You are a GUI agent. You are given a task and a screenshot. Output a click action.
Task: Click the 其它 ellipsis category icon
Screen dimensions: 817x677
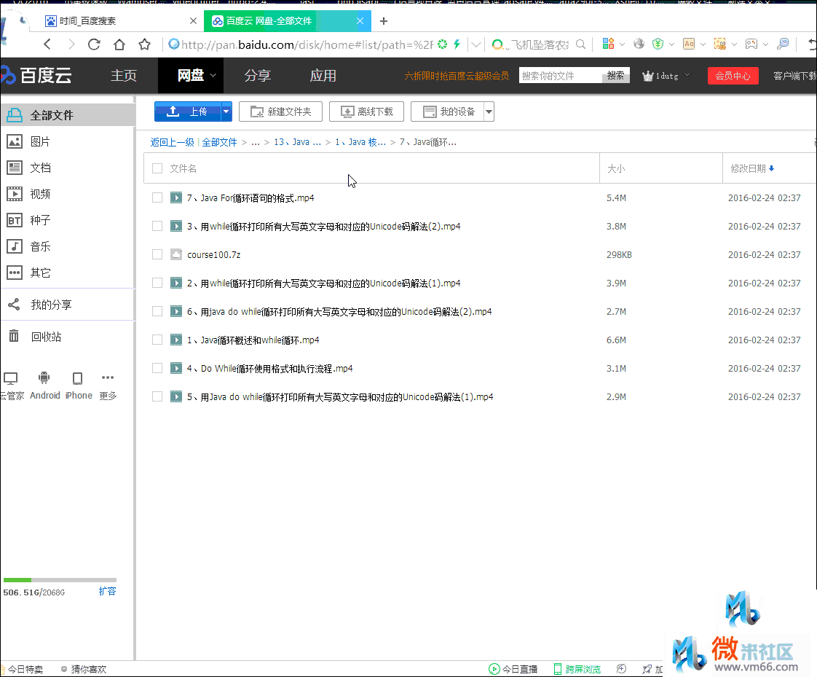[14, 273]
